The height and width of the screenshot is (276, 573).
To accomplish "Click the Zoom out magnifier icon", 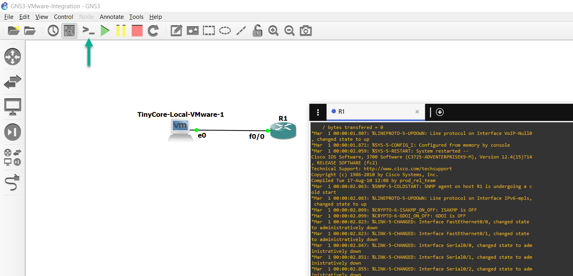I will point(290,31).
